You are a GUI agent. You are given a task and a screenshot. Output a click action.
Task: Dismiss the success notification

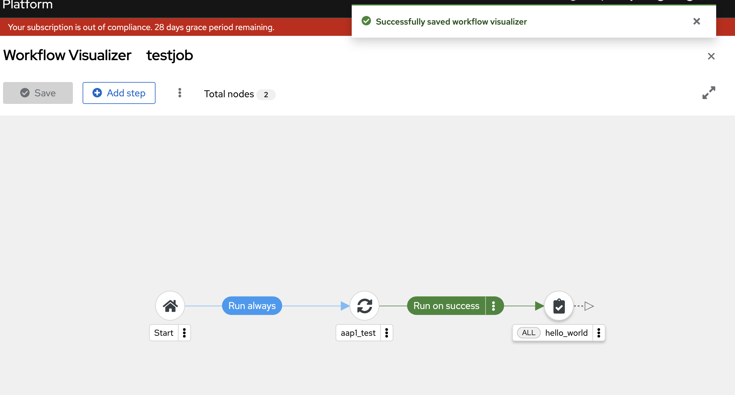696,21
